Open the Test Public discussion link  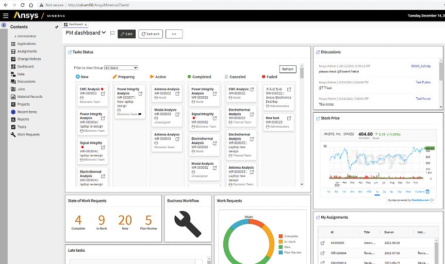click(423, 82)
